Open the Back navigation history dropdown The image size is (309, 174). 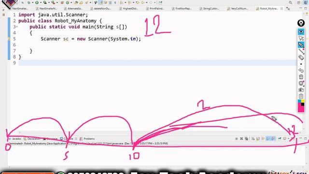click(x=146, y=2)
